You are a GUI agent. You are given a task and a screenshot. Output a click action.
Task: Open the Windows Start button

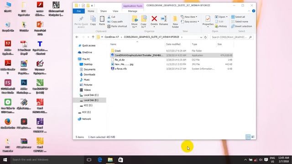click(5, 160)
